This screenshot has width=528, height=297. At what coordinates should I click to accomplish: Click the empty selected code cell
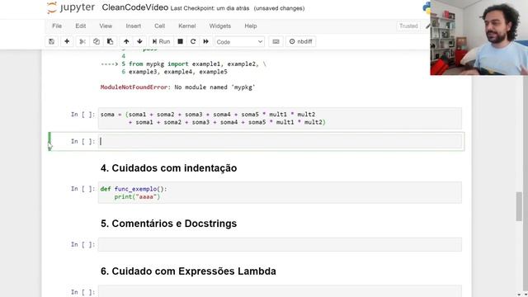coord(280,141)
